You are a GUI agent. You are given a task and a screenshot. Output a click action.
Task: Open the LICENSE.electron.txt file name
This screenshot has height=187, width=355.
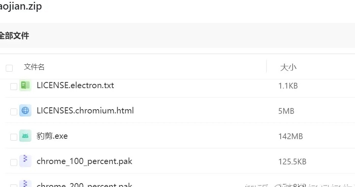pos(75,85)
